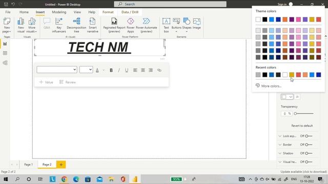Screen dimensions: 328x184
Task: Switch to Home ribbon tab
Action: click(24, 12)
